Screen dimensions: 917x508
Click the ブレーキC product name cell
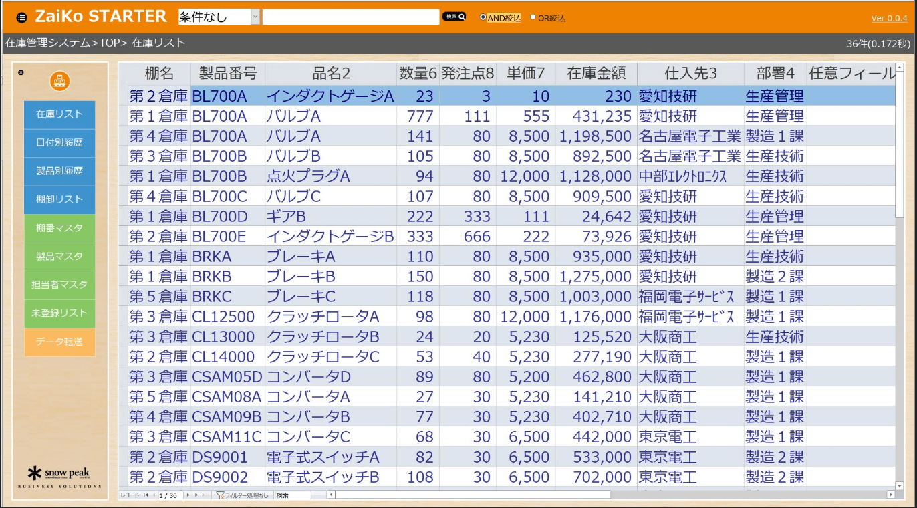[331, 296]
